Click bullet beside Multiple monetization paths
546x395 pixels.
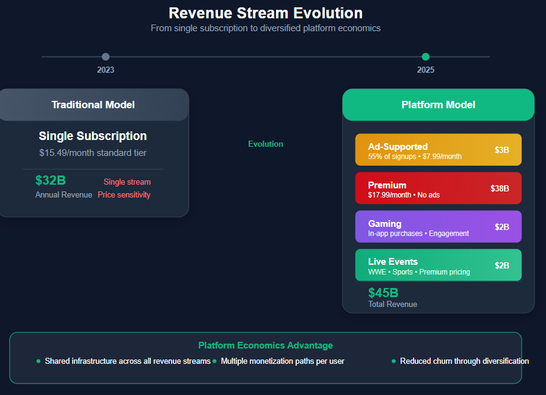point(214,361)
